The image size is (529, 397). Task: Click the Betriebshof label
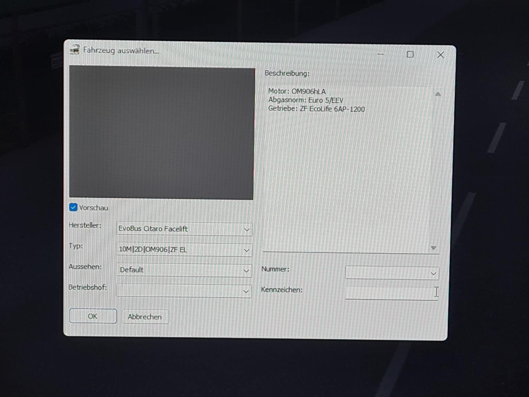(x=88, y=287)
